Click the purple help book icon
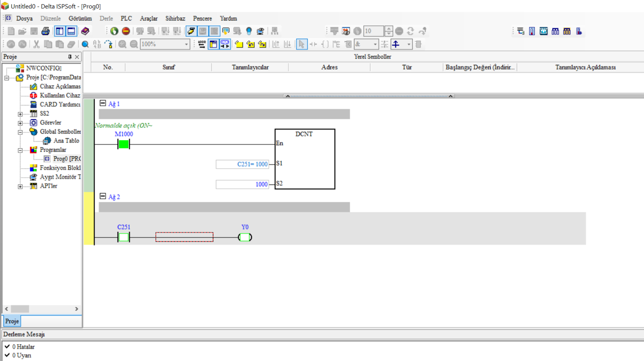 click(x=85, y=31)
